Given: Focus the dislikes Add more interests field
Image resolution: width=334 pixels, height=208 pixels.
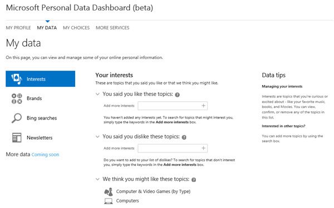Looking at the screenshot, I should coord(173,148).
